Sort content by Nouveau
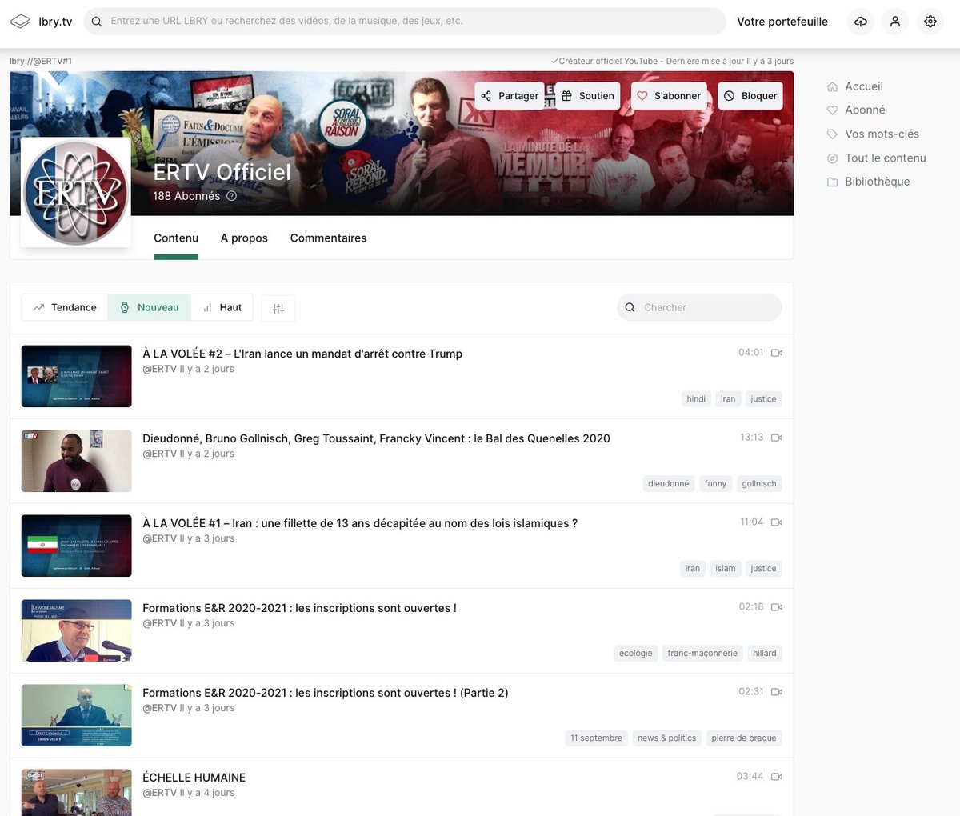 [x=150, y=308]
